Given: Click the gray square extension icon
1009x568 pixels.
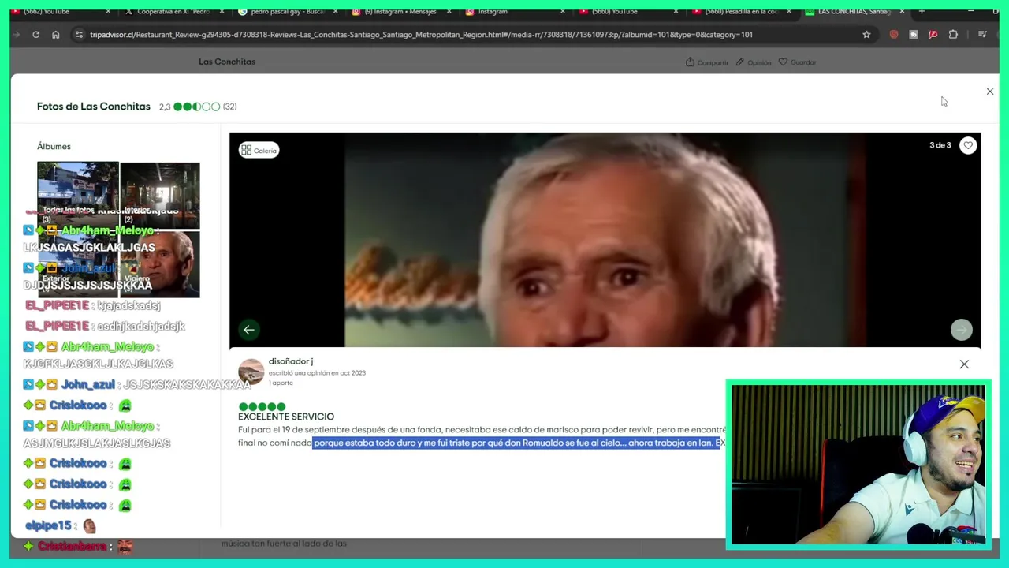Looking at the screenshot, I should pos(913,35).
